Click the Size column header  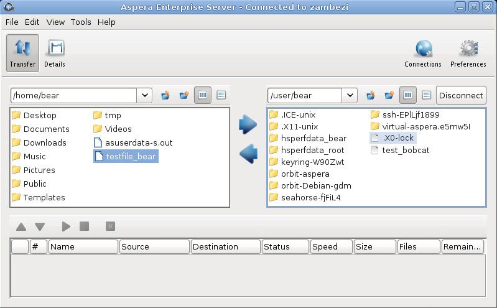(375, 246)
